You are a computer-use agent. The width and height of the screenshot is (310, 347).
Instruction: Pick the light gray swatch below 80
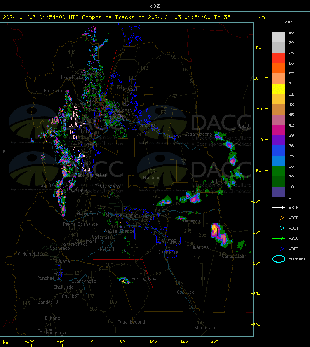(279, 38)
